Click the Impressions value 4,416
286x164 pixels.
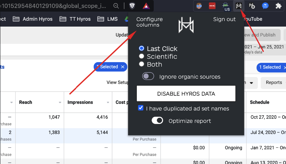pos(102,117)
